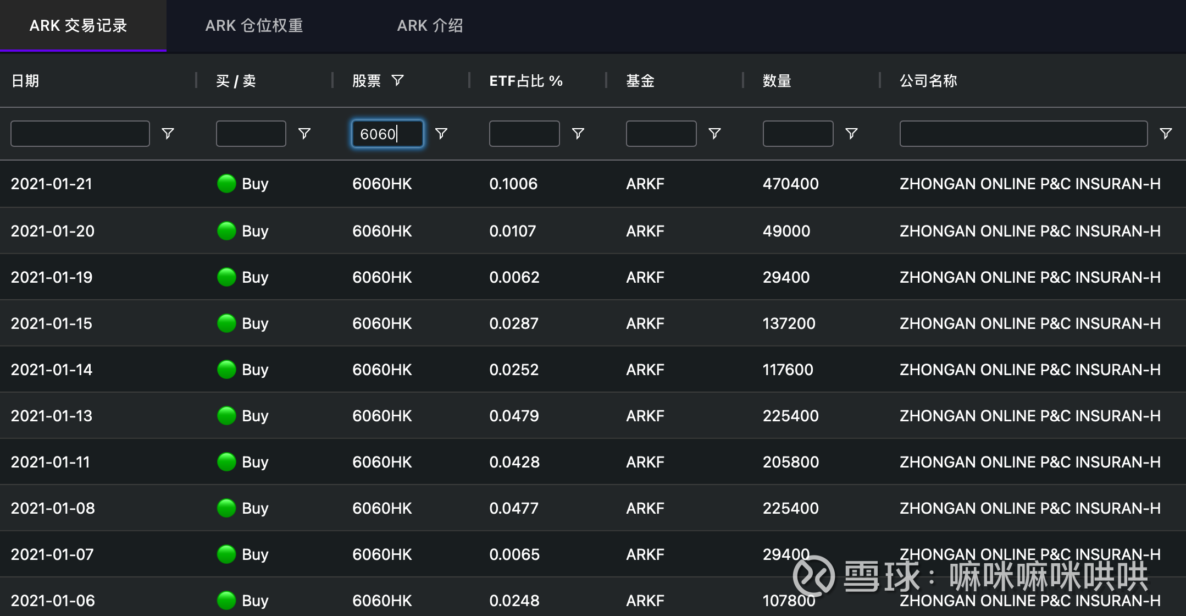Click the green Buy dot for 2021-01-08
This screenshot has height=616, width=1186.
pyautogui.click(x=226, y=508)
